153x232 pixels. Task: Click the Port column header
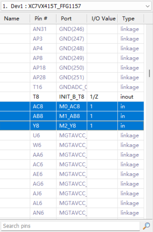pyautogui.click(x=72, y=18)
